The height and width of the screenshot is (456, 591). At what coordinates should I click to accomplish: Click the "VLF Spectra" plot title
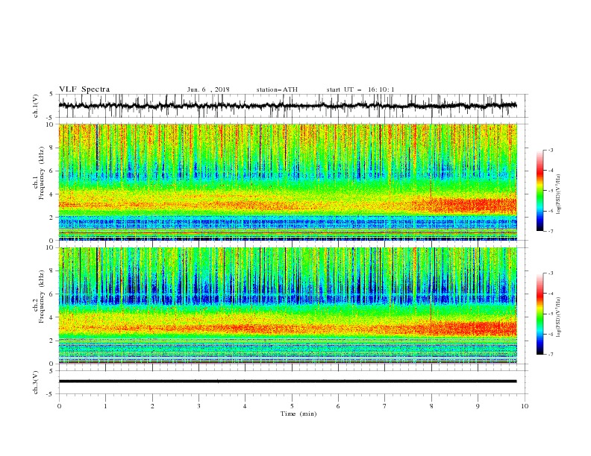pos(84,89)
